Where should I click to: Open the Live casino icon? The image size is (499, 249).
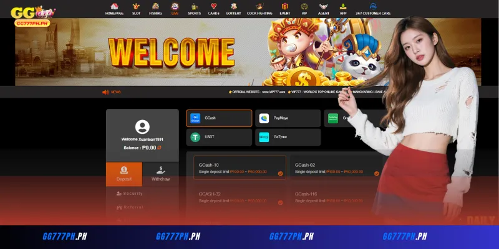(175, 6)
